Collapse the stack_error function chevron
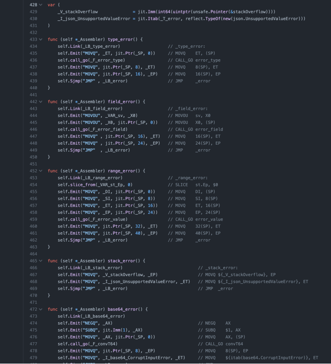This screenshot has width=331, height=364. pyautogui.click(x=41, y=260)
